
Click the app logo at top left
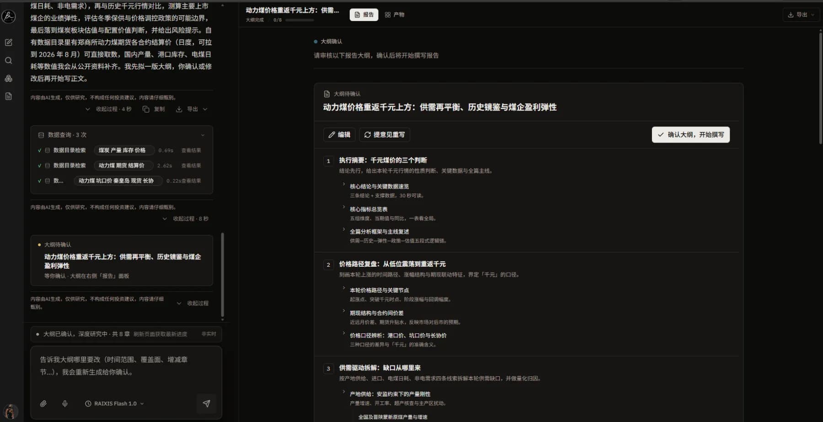pos(9,16)
